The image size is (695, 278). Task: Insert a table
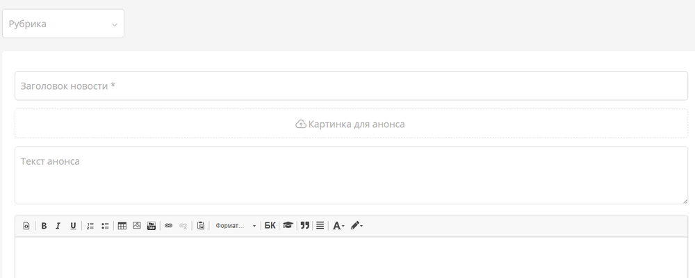pos(122,226)
